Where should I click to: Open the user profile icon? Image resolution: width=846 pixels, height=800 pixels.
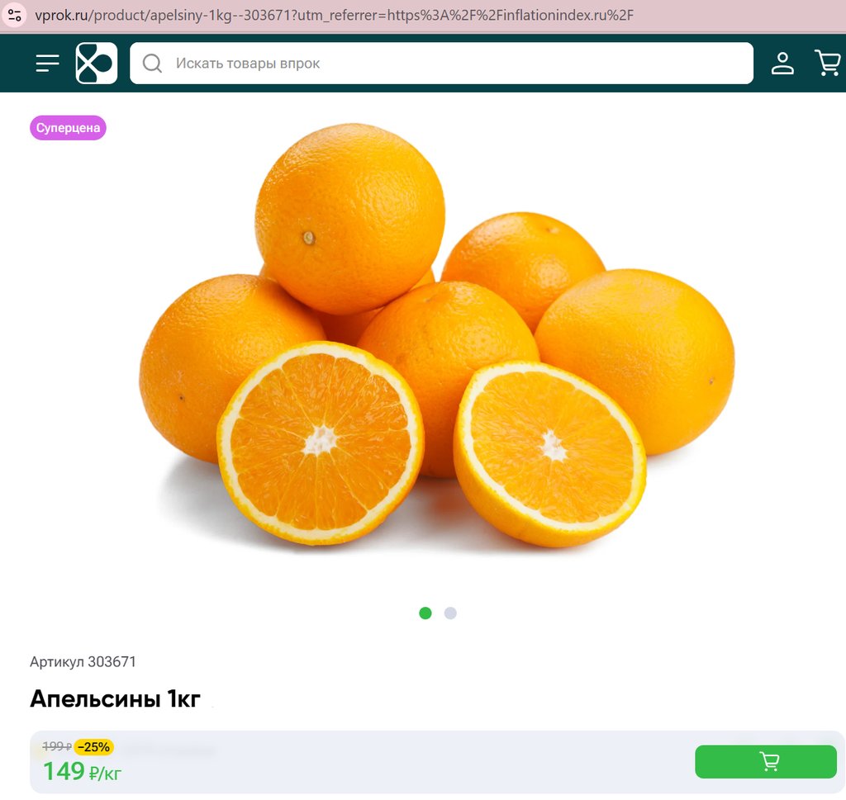782,63
